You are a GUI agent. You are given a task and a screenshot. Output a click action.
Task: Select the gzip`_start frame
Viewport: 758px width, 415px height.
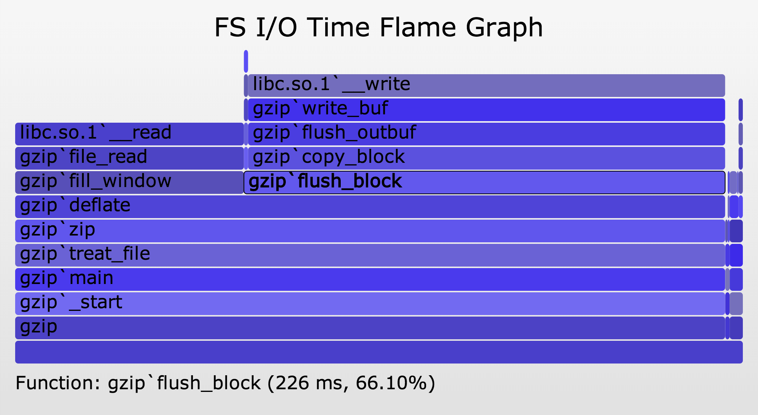click(370, 303)
